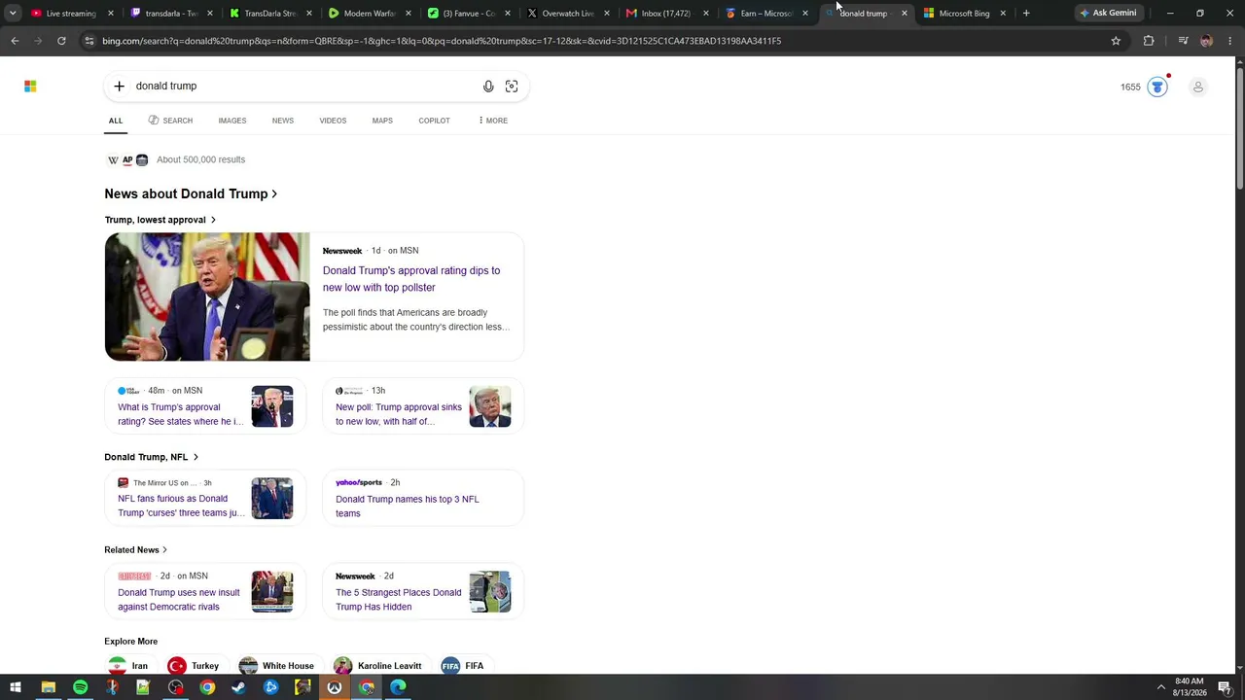Open the tab search dropdown arrow
Screen dimensions: 1245x700
pos(13,13)
